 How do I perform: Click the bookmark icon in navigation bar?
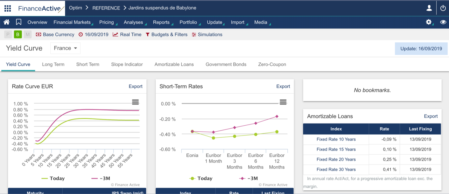tap(19, 22)
